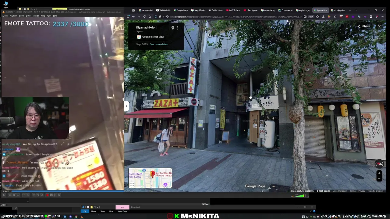Skip to previous media in VLC

10,195
